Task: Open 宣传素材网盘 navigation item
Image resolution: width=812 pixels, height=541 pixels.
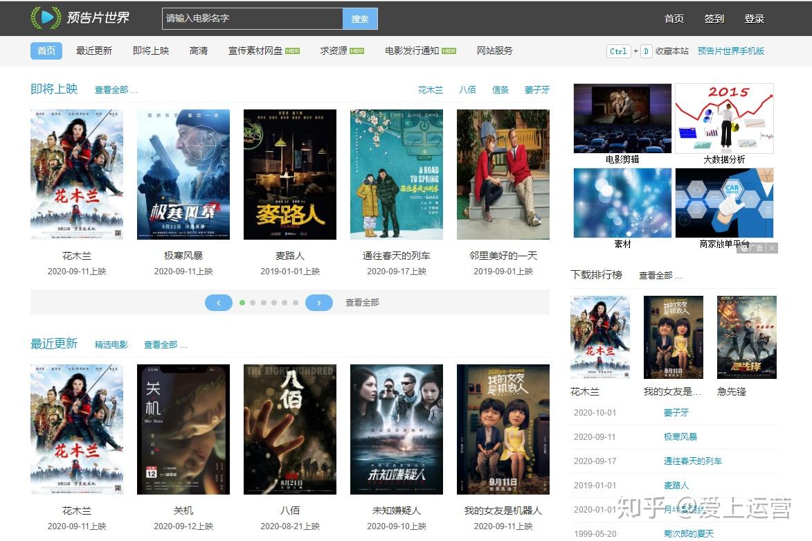Action: (264, 51)
